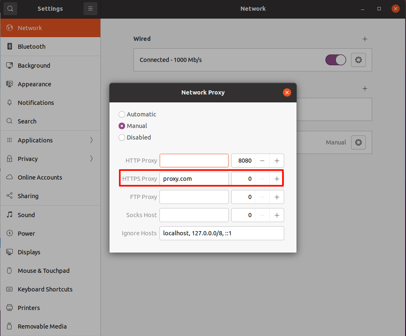Increase FTP Proxy port with plus

(277, 197)
